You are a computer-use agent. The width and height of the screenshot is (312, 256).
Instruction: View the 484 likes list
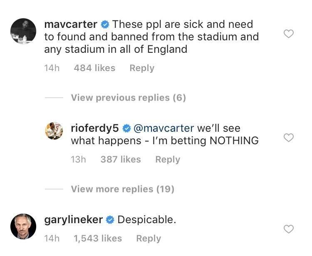(94, 68)
